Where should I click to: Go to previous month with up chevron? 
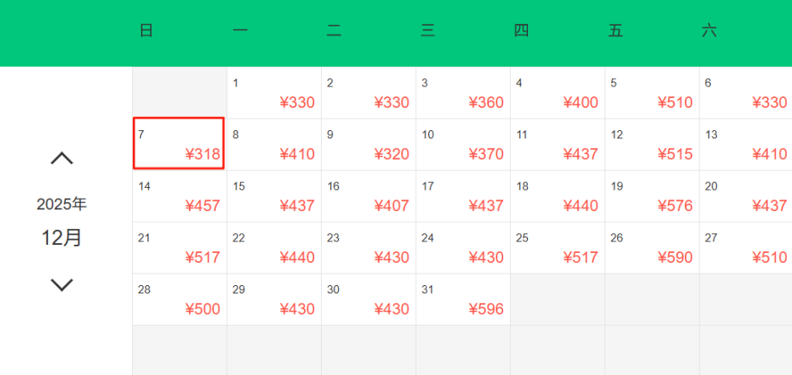point(62,158)
